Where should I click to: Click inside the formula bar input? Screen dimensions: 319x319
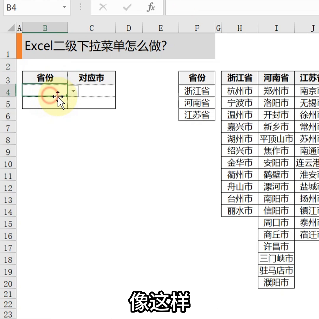[242, 7]
